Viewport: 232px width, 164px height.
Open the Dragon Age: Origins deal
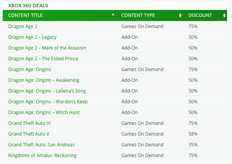(x=30, y=70)
